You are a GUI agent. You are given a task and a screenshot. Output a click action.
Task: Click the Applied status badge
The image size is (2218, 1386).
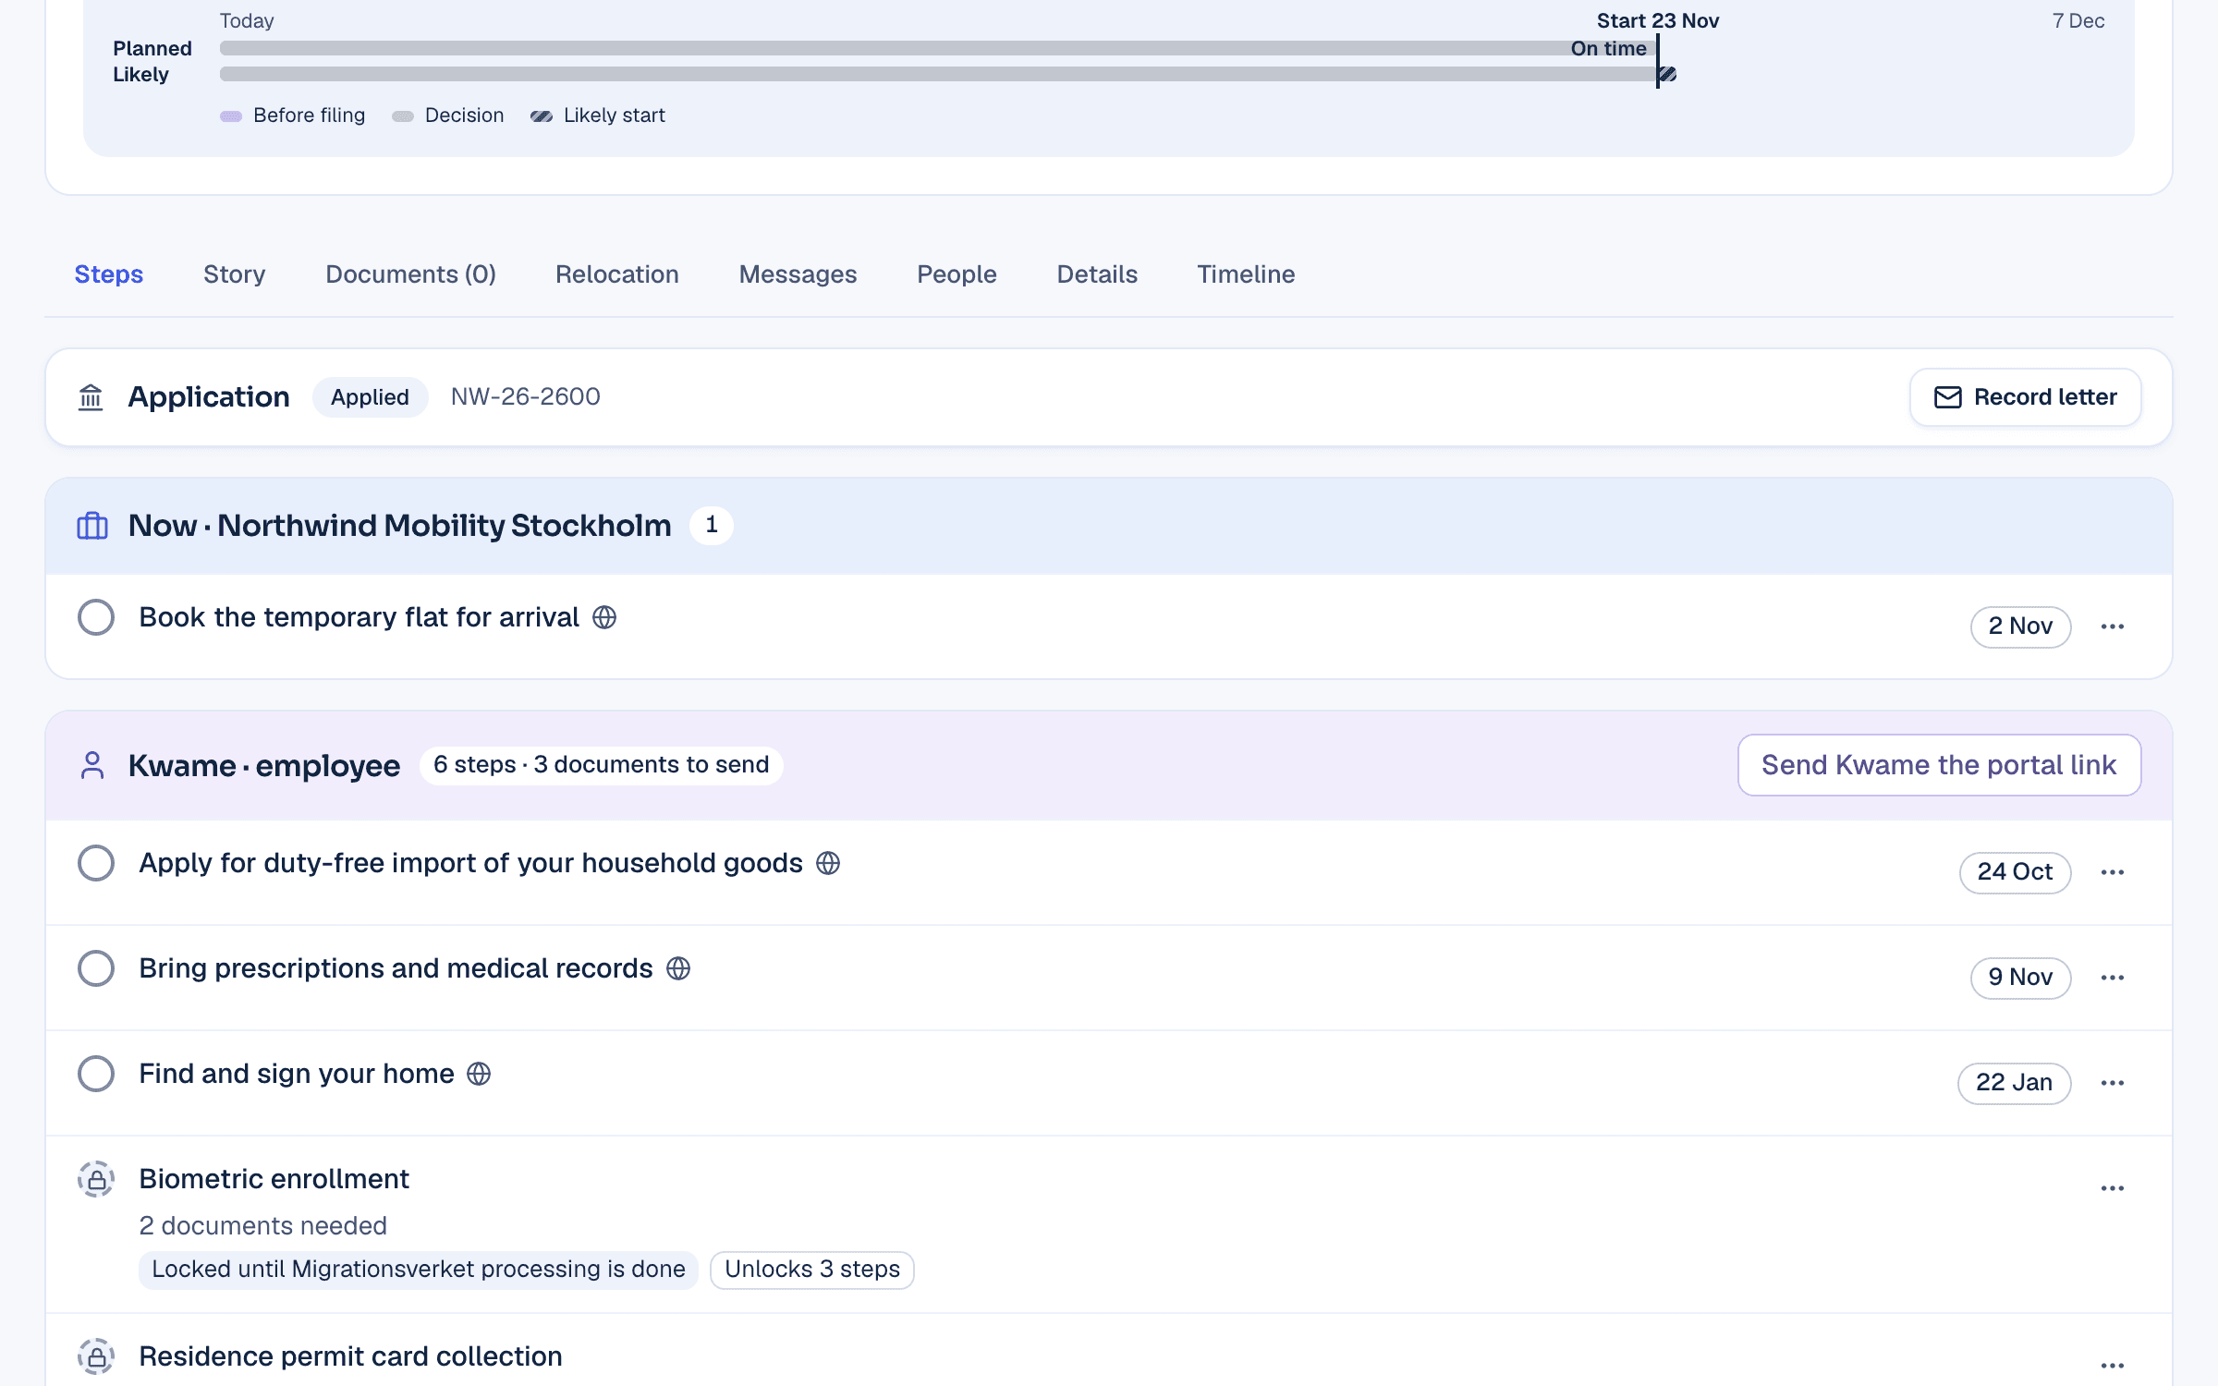(370, 397)
